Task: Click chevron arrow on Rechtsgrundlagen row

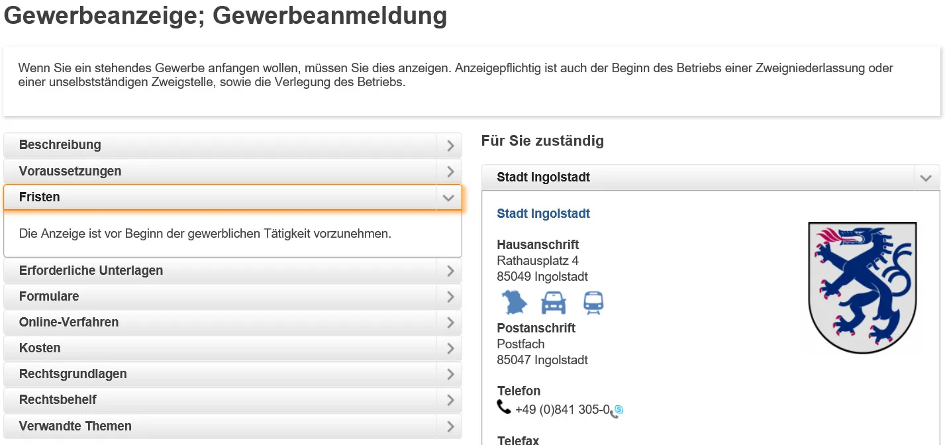Action: [450, 374]
